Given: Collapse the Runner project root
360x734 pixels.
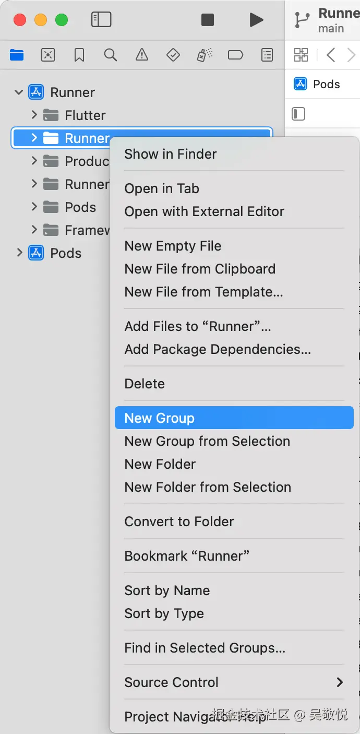Looking at the screenshot, I should tap(19, 92).
